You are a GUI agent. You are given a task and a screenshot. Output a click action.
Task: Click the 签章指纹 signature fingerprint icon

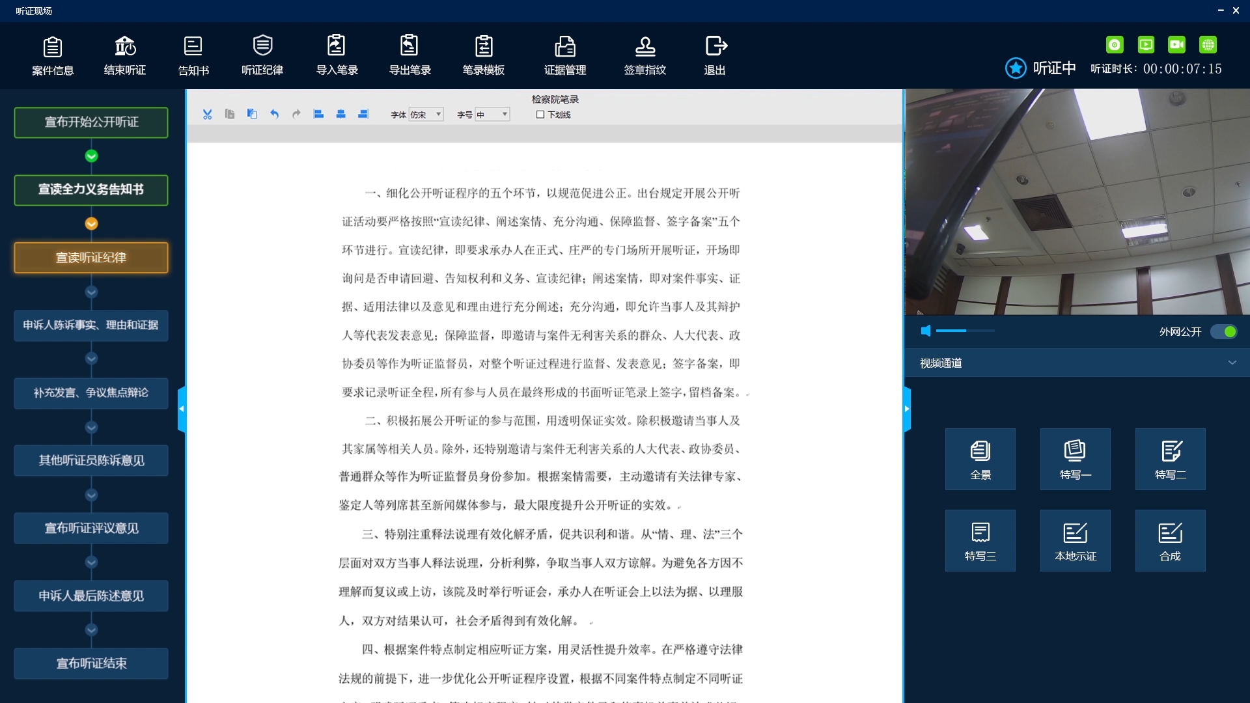pyautogui.click(x=645, y=55)
